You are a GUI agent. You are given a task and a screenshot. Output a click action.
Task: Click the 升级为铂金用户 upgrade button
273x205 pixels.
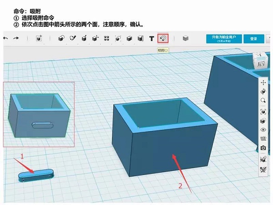click(x=222, y=39)
